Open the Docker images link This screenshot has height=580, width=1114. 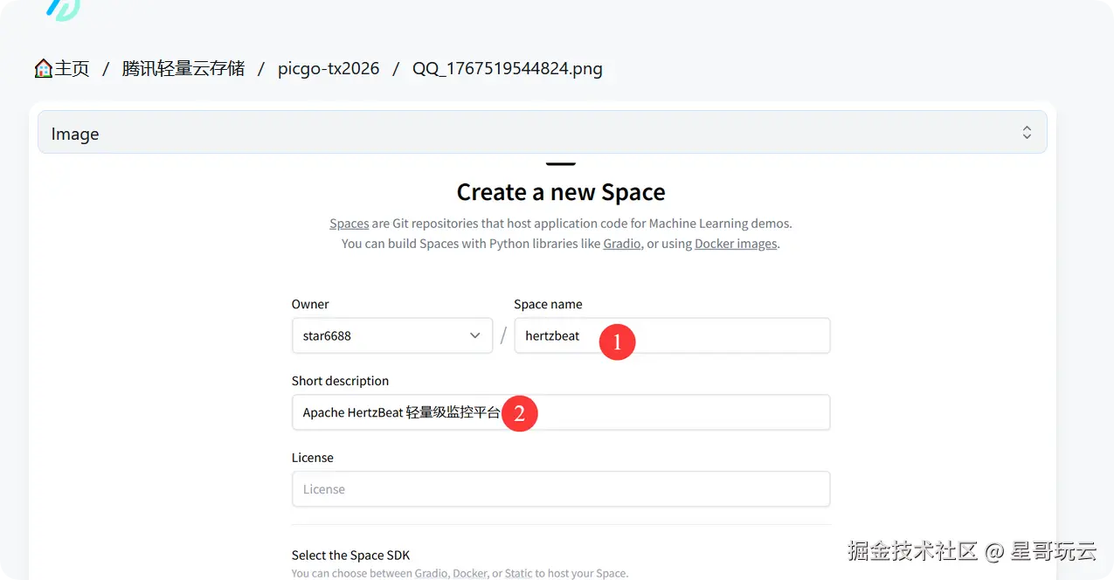[x=736, y=244]
